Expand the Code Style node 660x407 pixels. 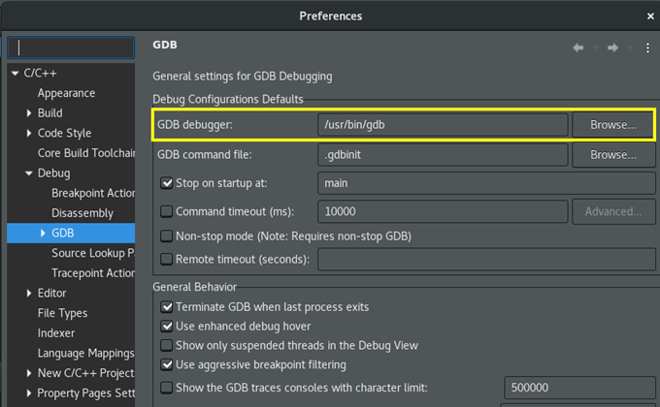tap(28, 133)
